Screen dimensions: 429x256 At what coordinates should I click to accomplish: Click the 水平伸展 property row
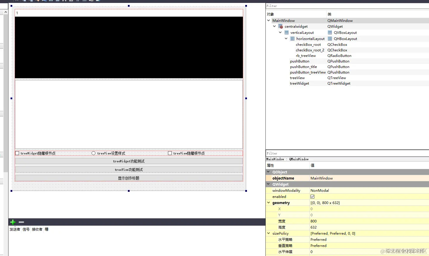(x=347, y=252)
